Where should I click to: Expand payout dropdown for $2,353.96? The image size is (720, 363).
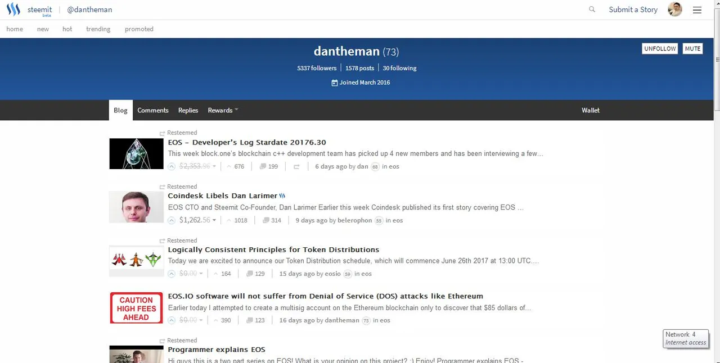[214, 166]
